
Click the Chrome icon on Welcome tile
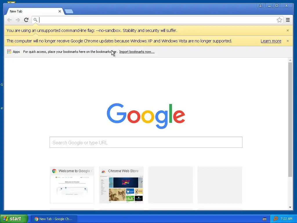point(54,171)
